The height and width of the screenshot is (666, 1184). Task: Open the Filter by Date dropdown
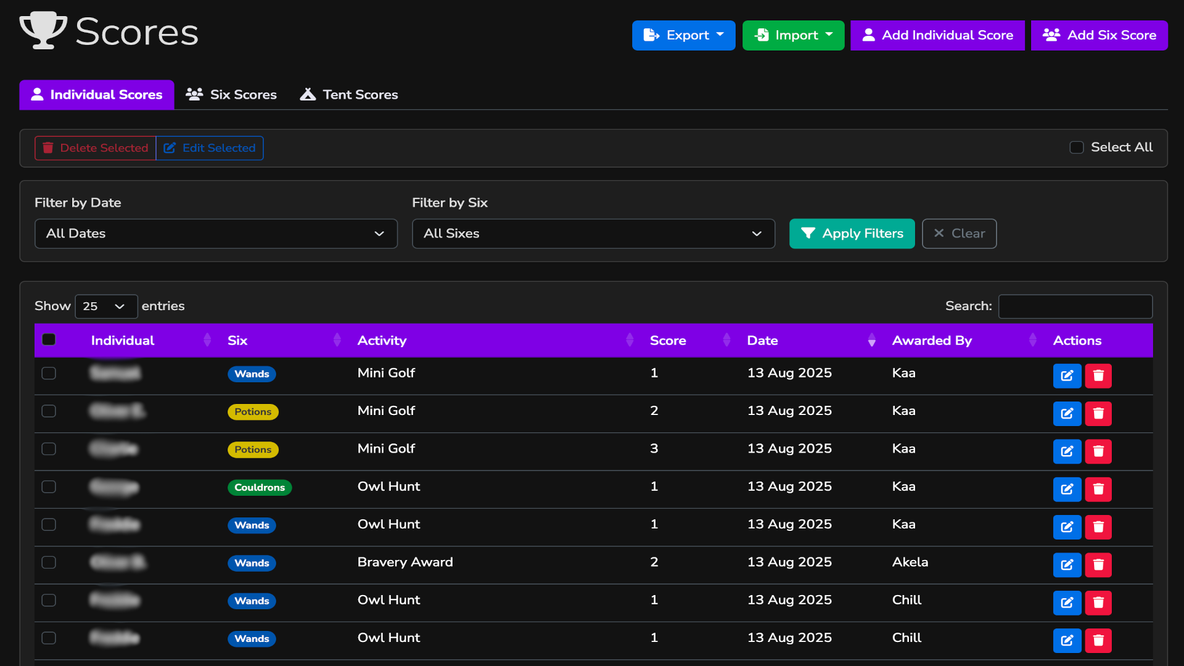point(216,234)
